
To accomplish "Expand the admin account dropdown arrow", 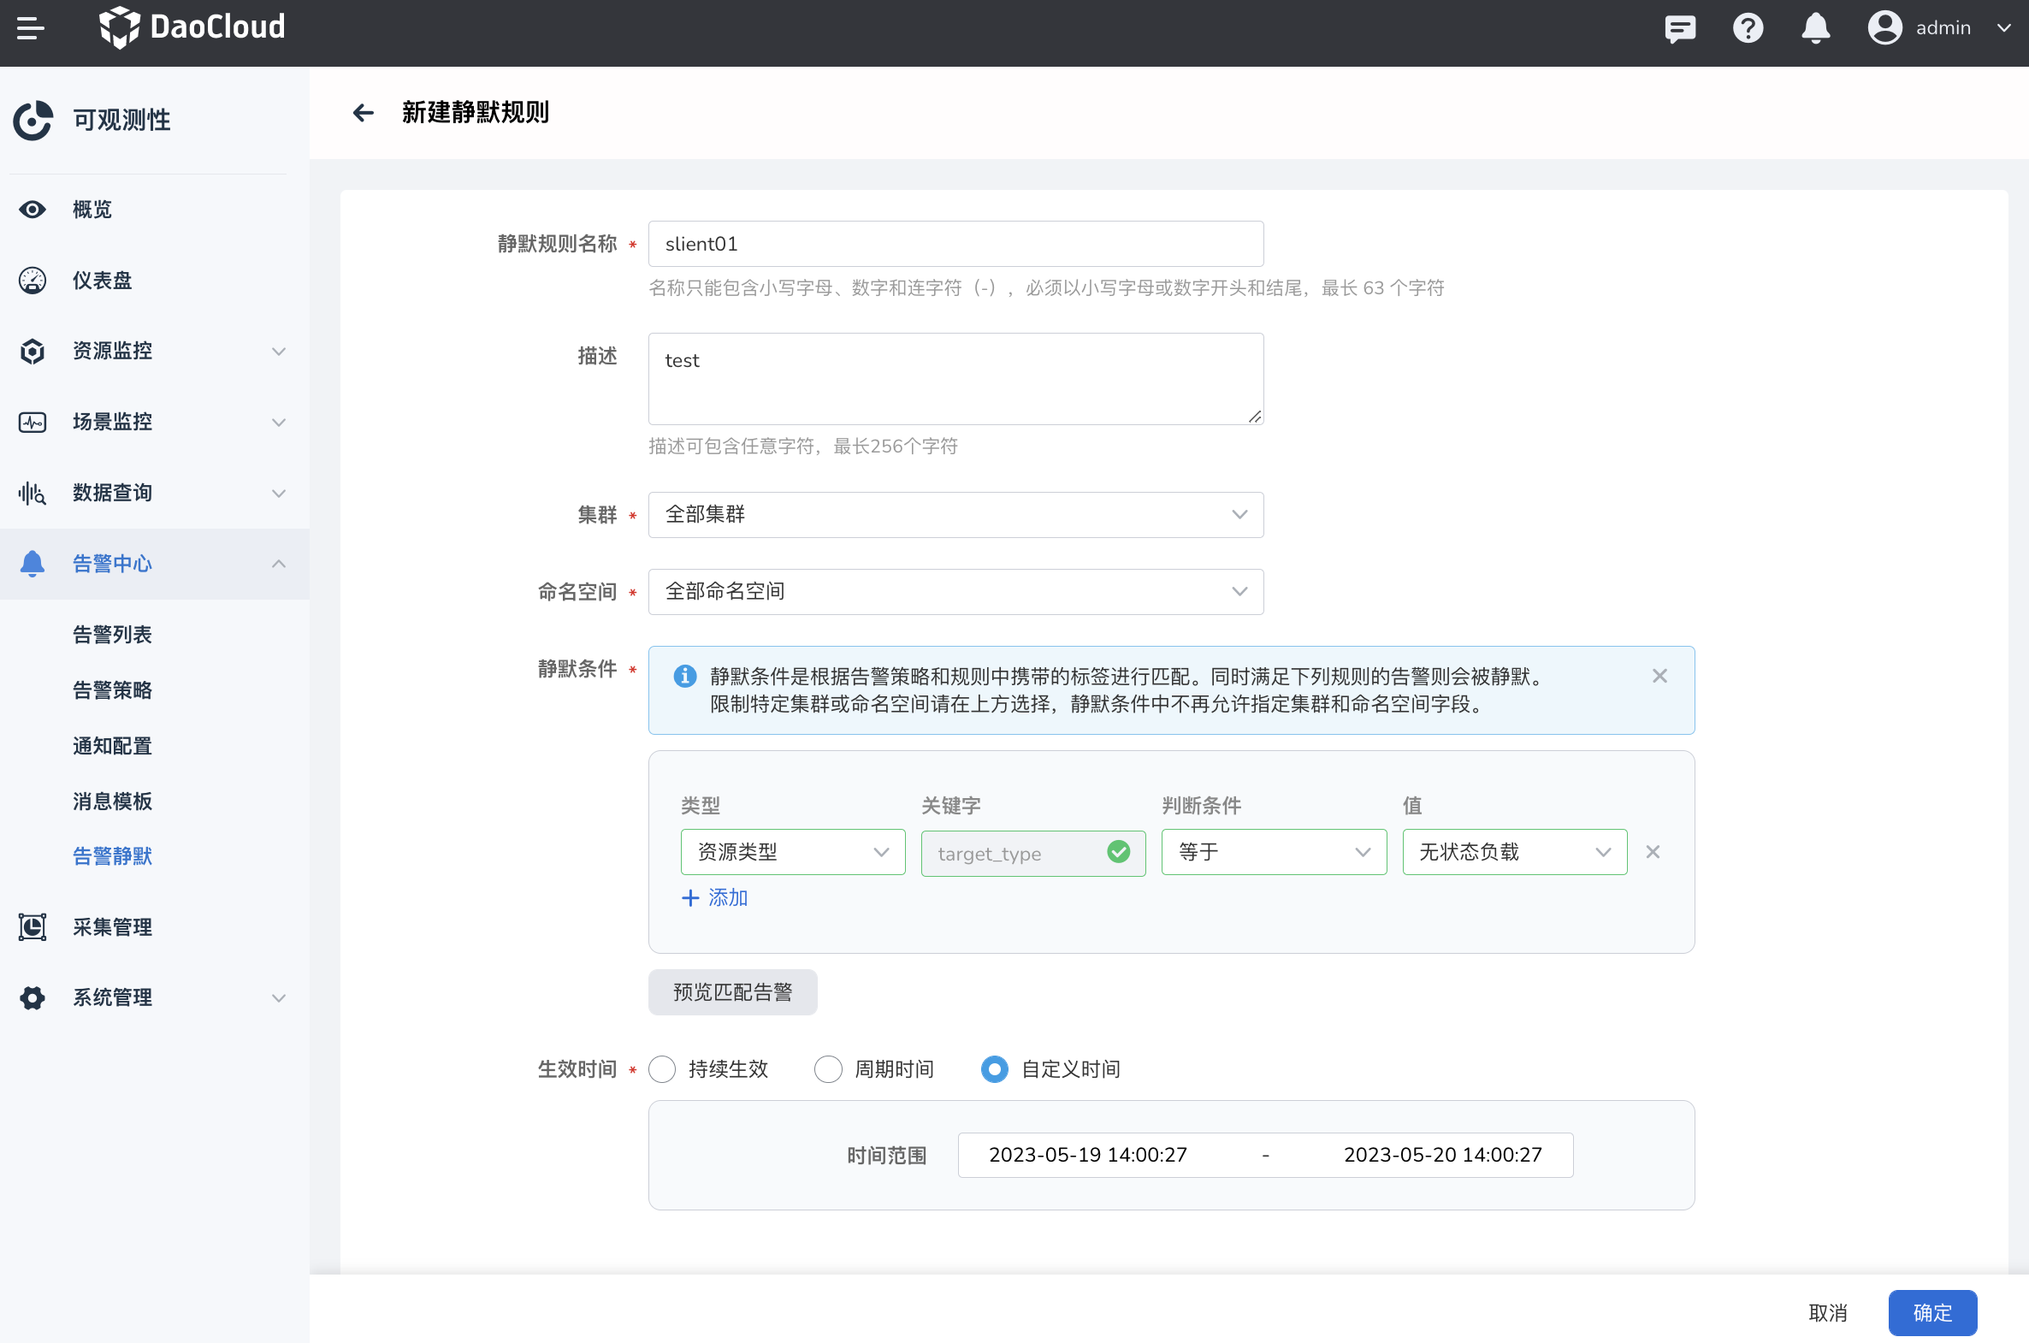I will coord(2003,28).
